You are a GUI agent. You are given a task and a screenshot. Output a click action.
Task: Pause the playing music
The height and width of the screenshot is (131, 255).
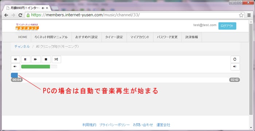(x=25, y=60)
